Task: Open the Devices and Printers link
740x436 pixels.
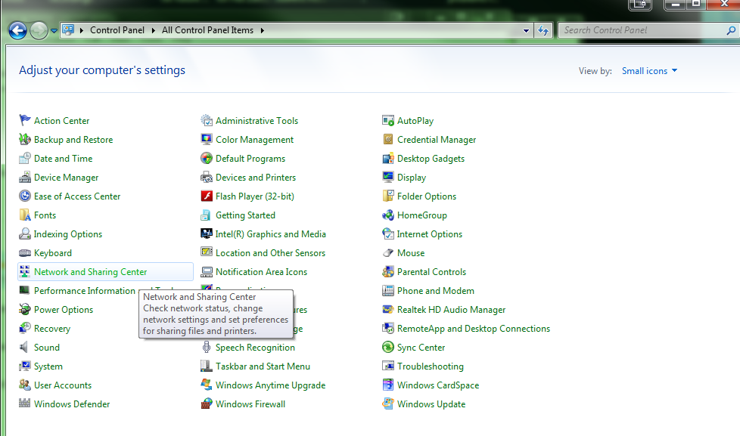Action: pos(256,178)
